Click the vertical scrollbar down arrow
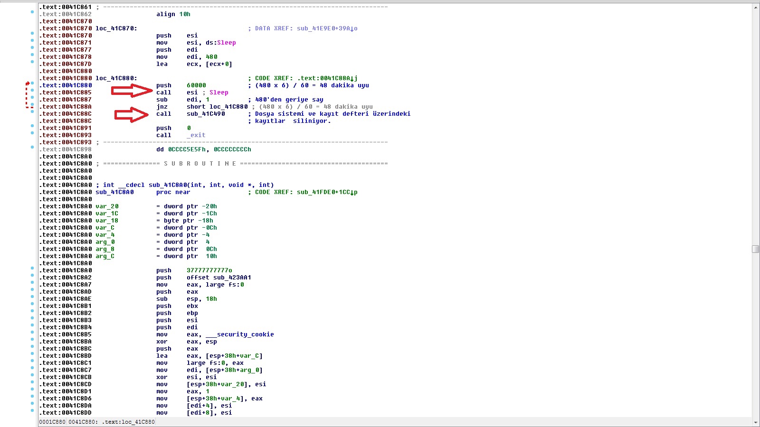The image size is (760, 427). 755,422
